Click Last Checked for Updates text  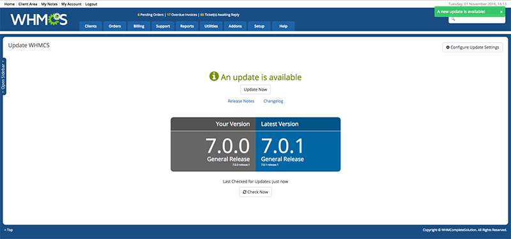tap(256, 181)
